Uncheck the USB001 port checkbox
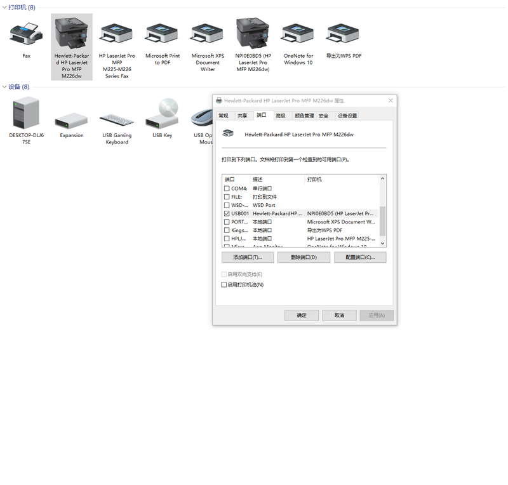 227,214
